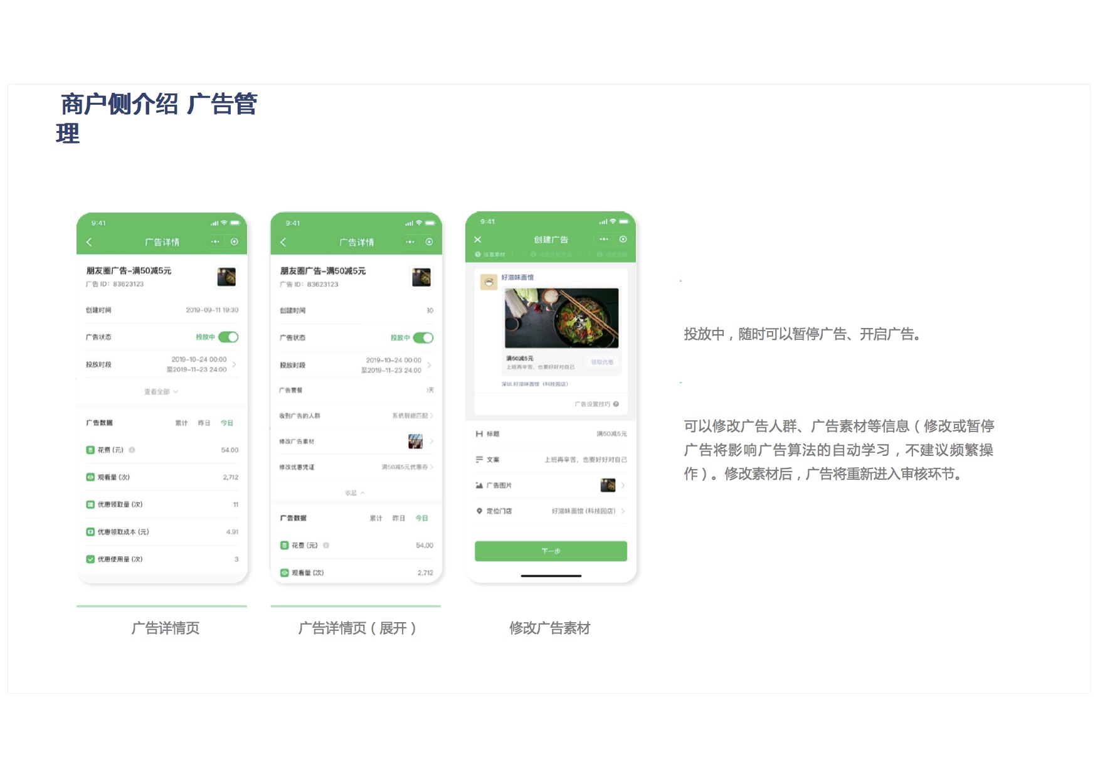Viewport: 1100px width, 777px height.
Task: Click the 领取优惠 button in ad preview
Action: (602, 362)
